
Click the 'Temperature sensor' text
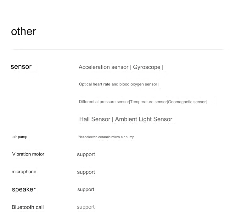pos(149,102)
